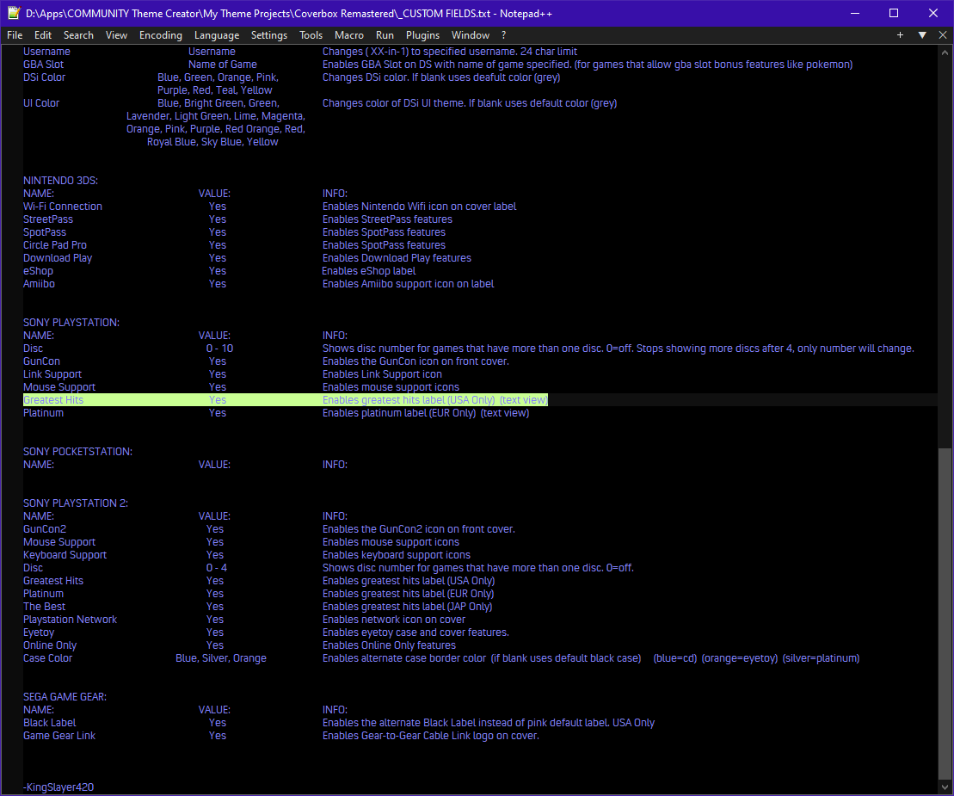This screenshot has width=954, height=796.
Task: Open the File menu
Action: [x=15, y=35]
